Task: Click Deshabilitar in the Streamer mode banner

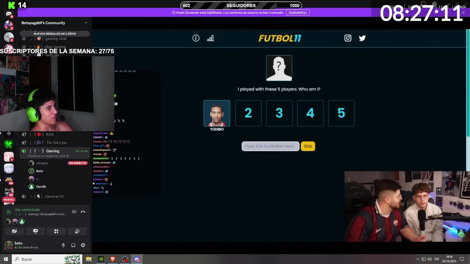Action: click(298, 12)
